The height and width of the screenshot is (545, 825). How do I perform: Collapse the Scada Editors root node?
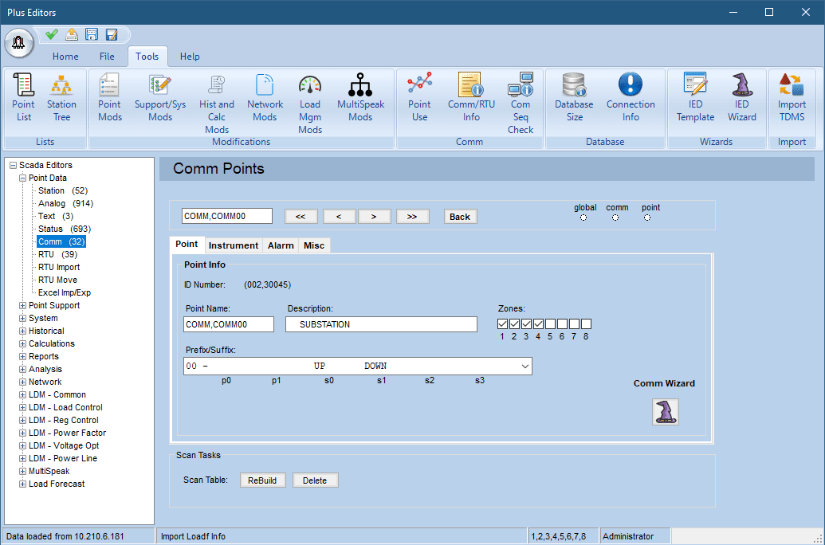14,165
